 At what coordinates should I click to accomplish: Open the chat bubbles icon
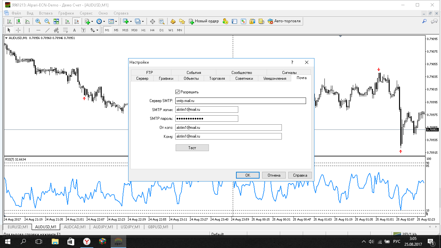pos(434,21)
